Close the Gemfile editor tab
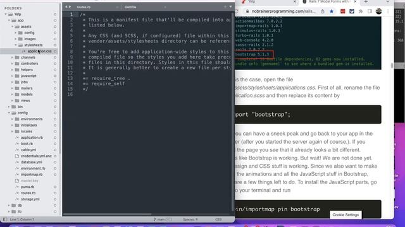 (x=165, y=7)
